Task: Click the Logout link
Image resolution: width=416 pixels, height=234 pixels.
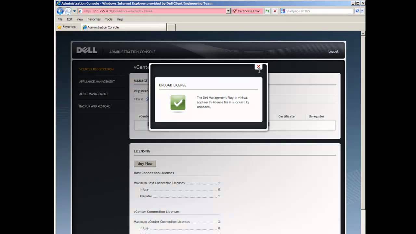Action: (333, 51)
